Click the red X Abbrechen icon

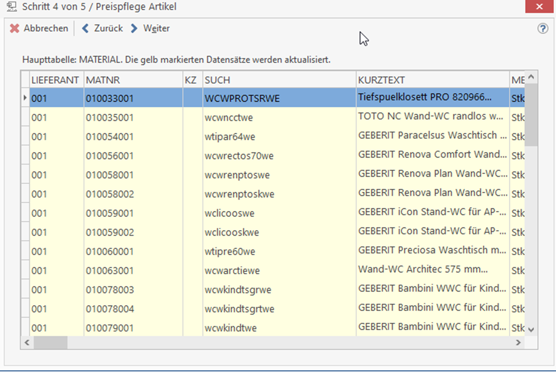[15, 29]
